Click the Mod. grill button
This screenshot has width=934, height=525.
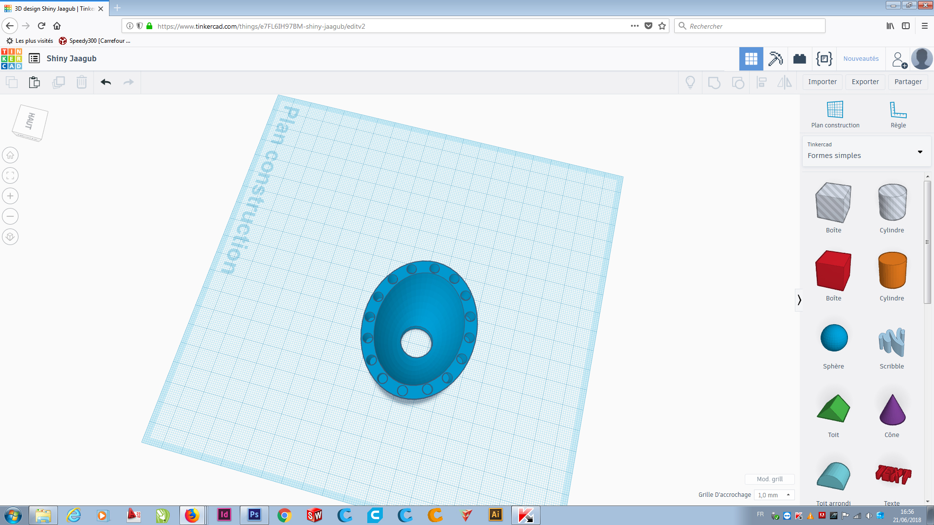[x=770, y=479]
